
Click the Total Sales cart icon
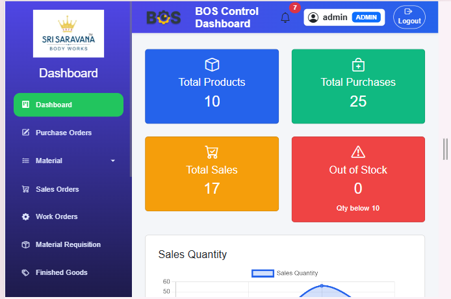[x=212, y=152]
